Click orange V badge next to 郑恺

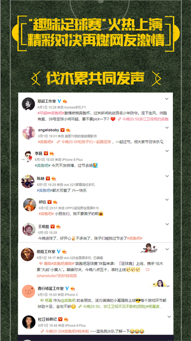point(50,202)
